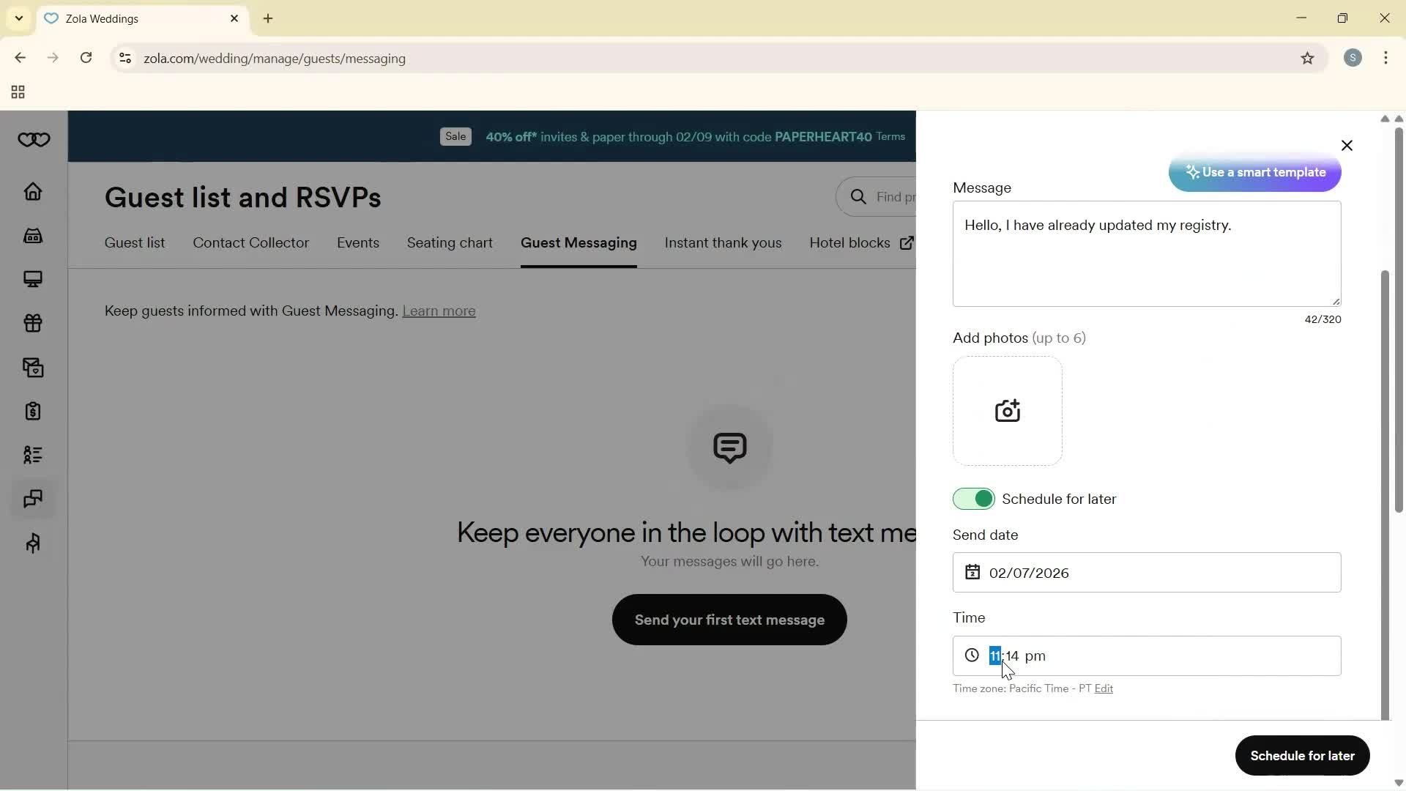This screenshot has width=1406, height=791.
Task: Click the Schedule for later button
Action: (1301, 756)
